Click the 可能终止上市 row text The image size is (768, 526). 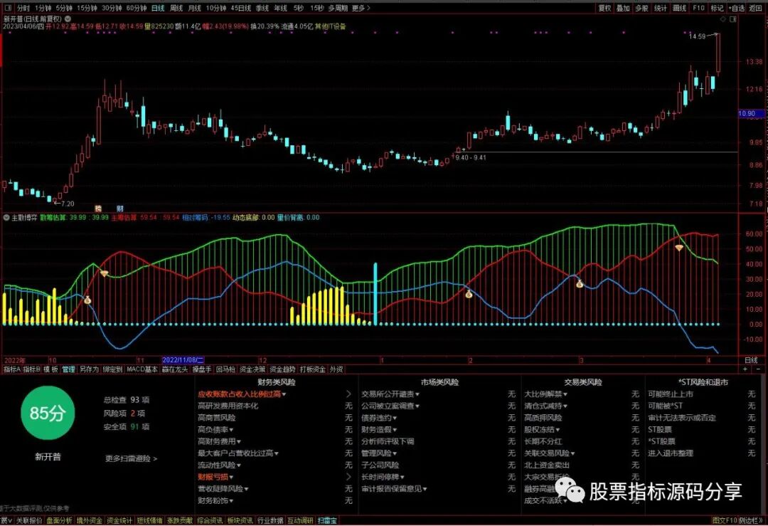pyautogui.click(x=671, y=394)
